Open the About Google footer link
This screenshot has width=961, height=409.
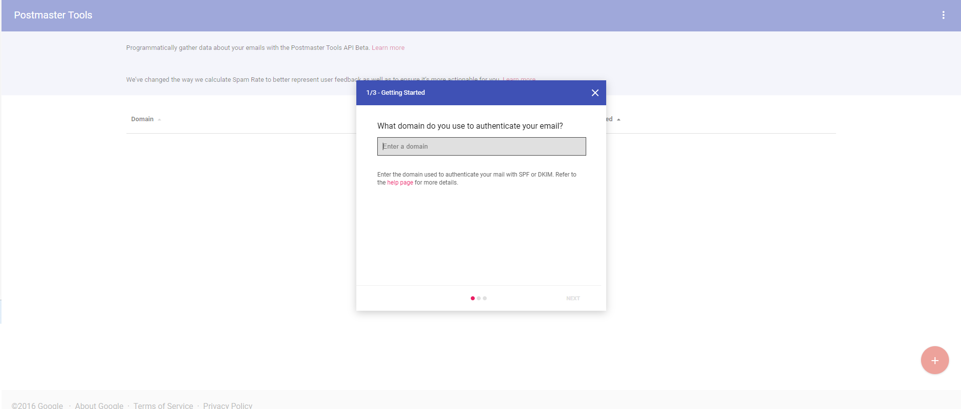click(99, 406)
